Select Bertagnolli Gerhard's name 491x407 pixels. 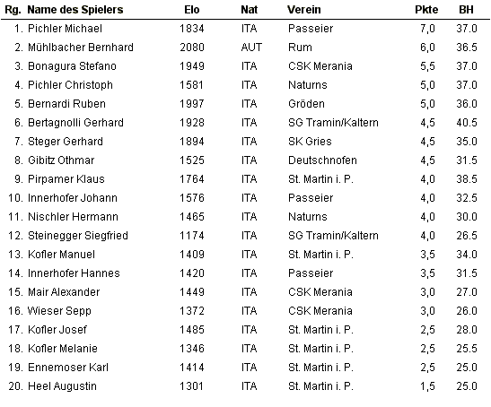point(75,123)
